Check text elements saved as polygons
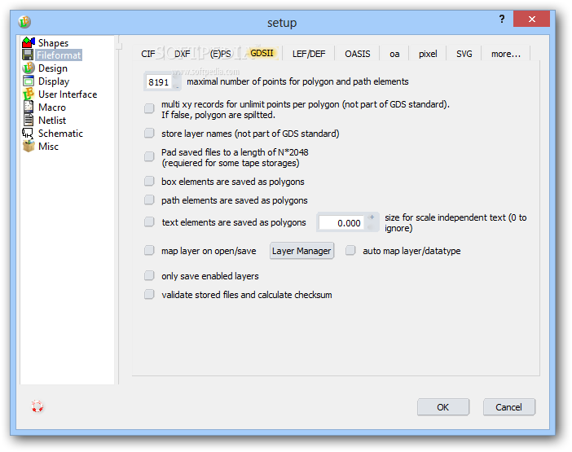Screen dimensions: 572x452 [x=149, y=222]
